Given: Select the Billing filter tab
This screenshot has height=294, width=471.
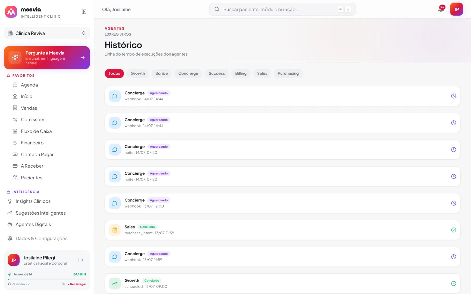Looking at the screenshot, I should click(241, 73).
